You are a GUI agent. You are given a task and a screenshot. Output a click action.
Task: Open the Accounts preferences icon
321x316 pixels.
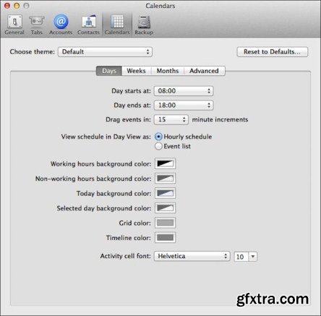(61, 25)
